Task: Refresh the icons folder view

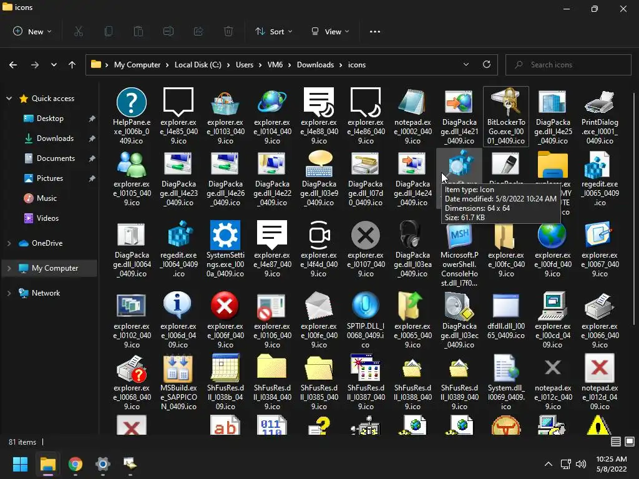Action: click(x=487, y=64)
